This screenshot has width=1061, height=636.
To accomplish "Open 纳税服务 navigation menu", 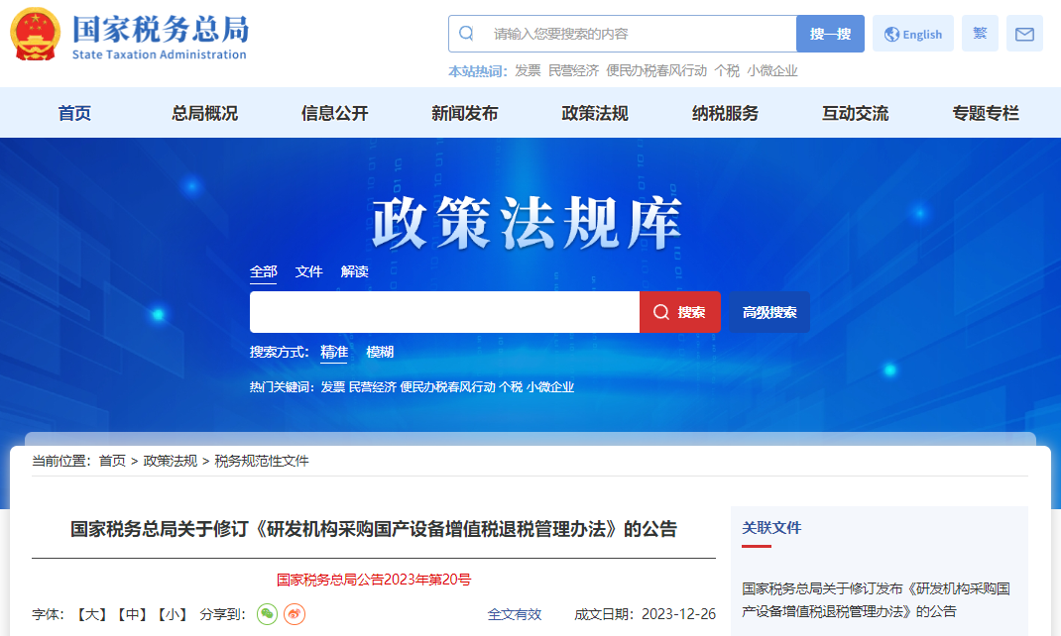I will 725,113.
